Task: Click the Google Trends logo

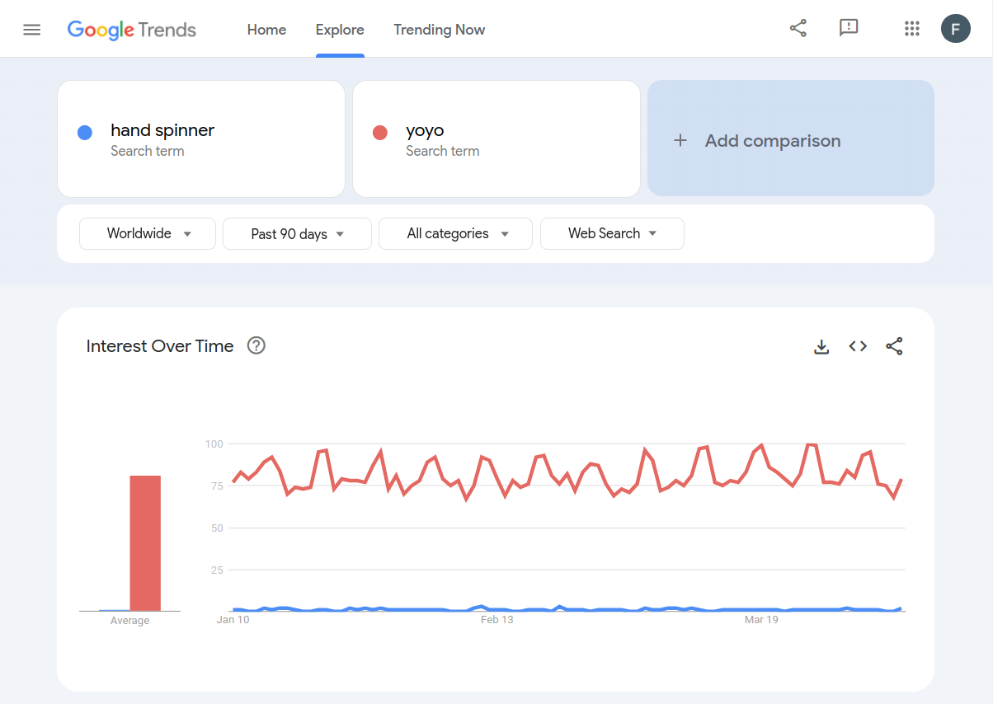Action: [132, 30]
